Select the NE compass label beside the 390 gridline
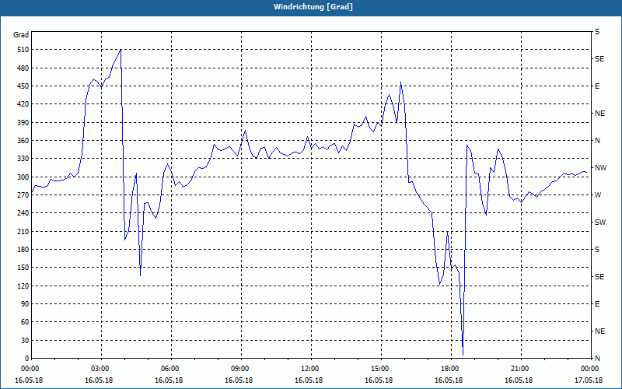 (599, 114)
